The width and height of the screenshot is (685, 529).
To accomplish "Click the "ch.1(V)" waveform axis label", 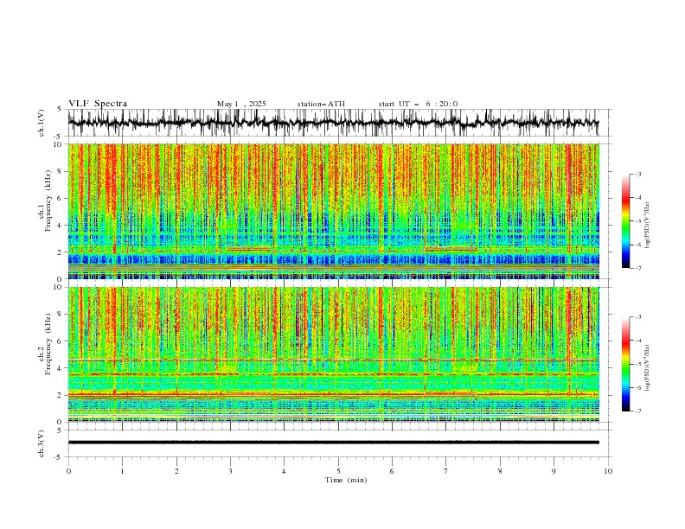I will point(42,123).
